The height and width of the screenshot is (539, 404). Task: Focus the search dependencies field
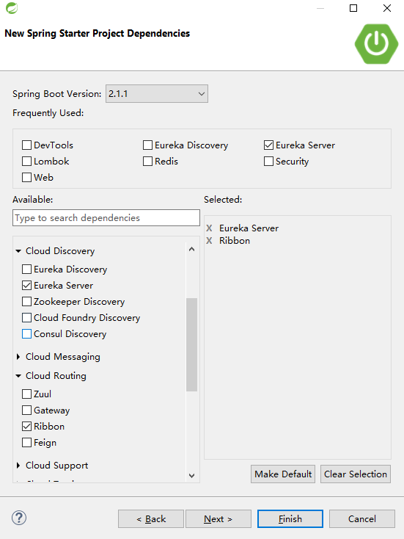click(x=106, y=218)
